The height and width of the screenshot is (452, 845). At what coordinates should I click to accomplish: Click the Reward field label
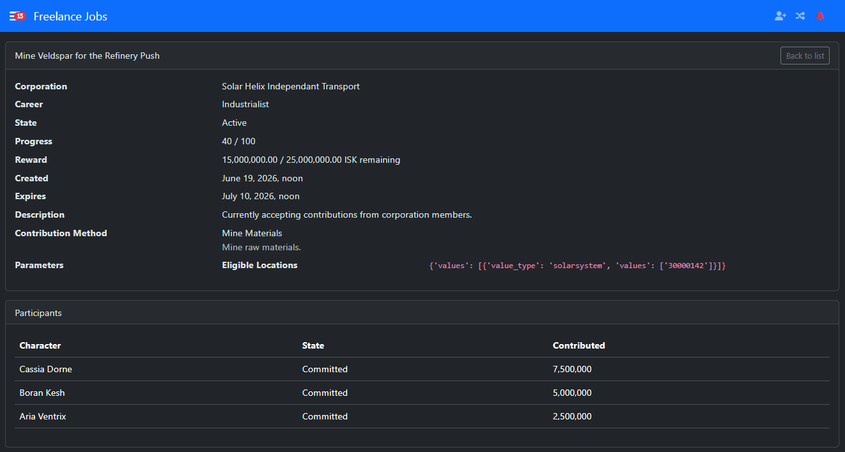pos(31,160)
